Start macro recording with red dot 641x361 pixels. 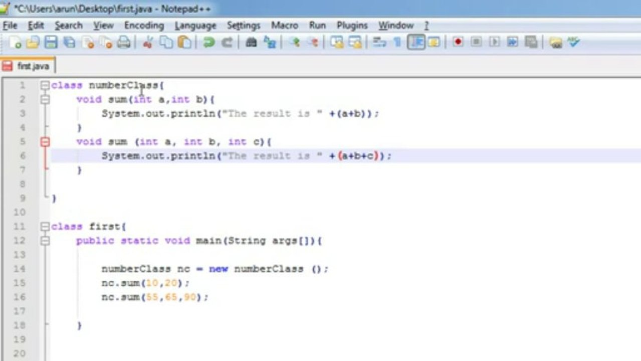tap(458, 43)
